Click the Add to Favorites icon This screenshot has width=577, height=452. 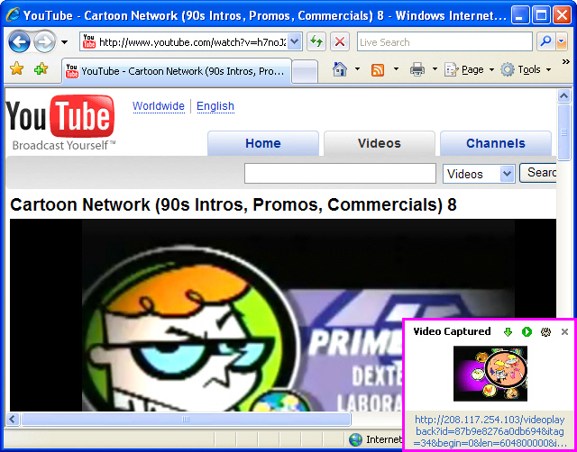[41, 69]
